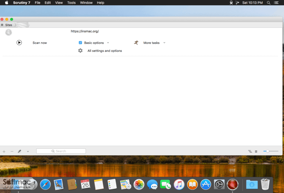Open Reminders in the Dock
284x193 pixels.
coord(112,184)
